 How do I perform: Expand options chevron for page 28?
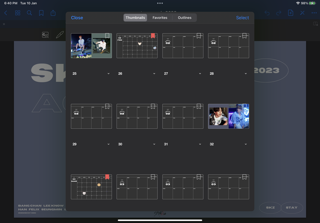pos(246,73)
